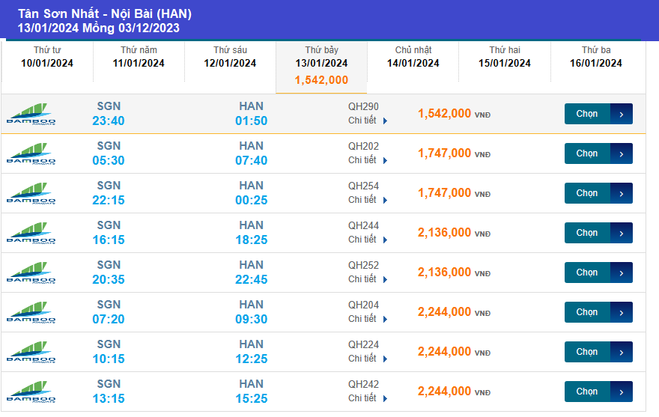Switch to Thứ tư 10/01/2024 date tab

click(47, 57)
